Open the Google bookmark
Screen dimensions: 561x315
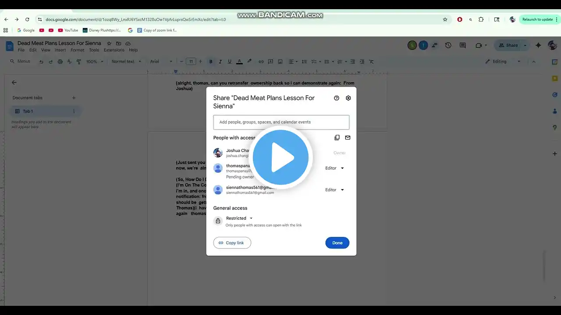[26, 30]
